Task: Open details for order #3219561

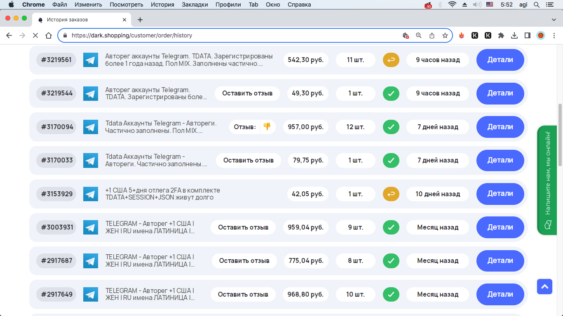Action: pos(500,60)
